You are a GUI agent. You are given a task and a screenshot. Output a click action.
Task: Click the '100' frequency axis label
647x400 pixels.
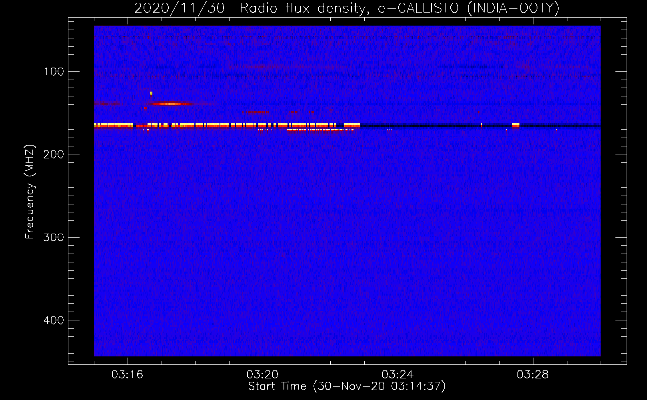tap(54, 72)
